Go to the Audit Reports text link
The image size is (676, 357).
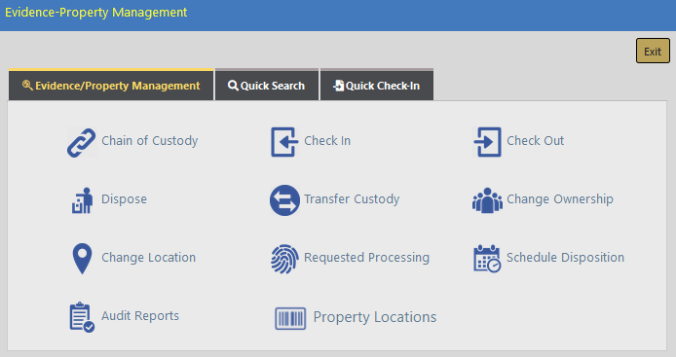click(x=140, y=316)
